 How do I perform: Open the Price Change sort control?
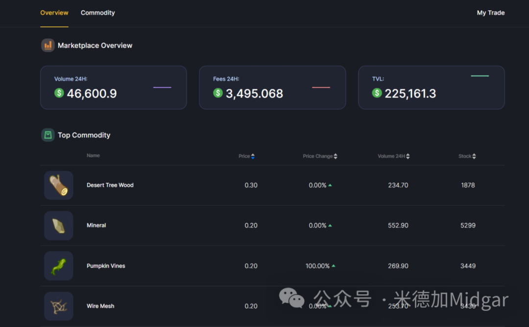point(336,156)
